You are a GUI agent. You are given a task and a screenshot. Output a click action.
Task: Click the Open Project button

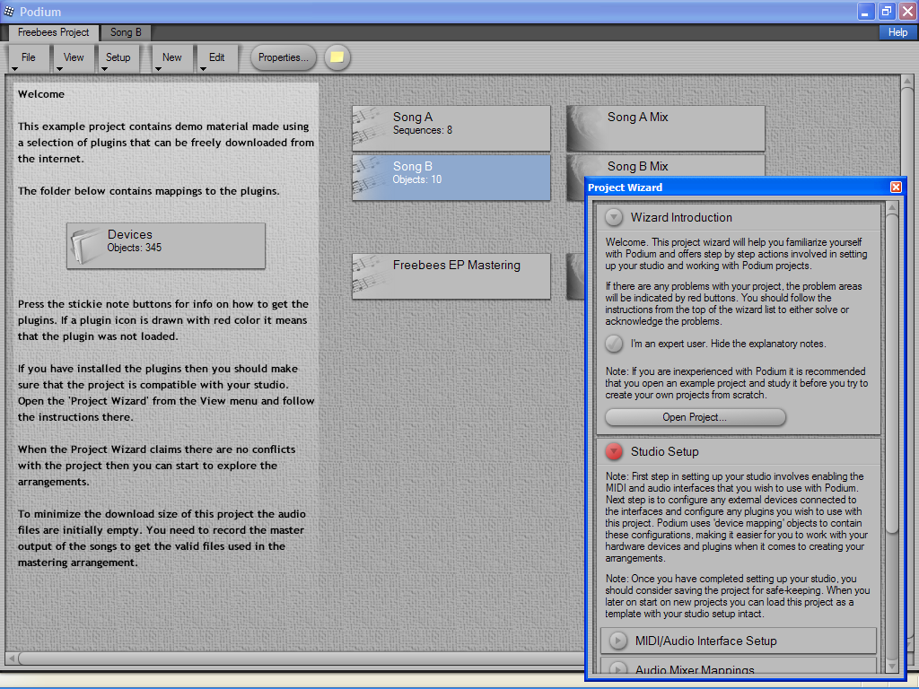pyautogui.click(x=696, y=417)
